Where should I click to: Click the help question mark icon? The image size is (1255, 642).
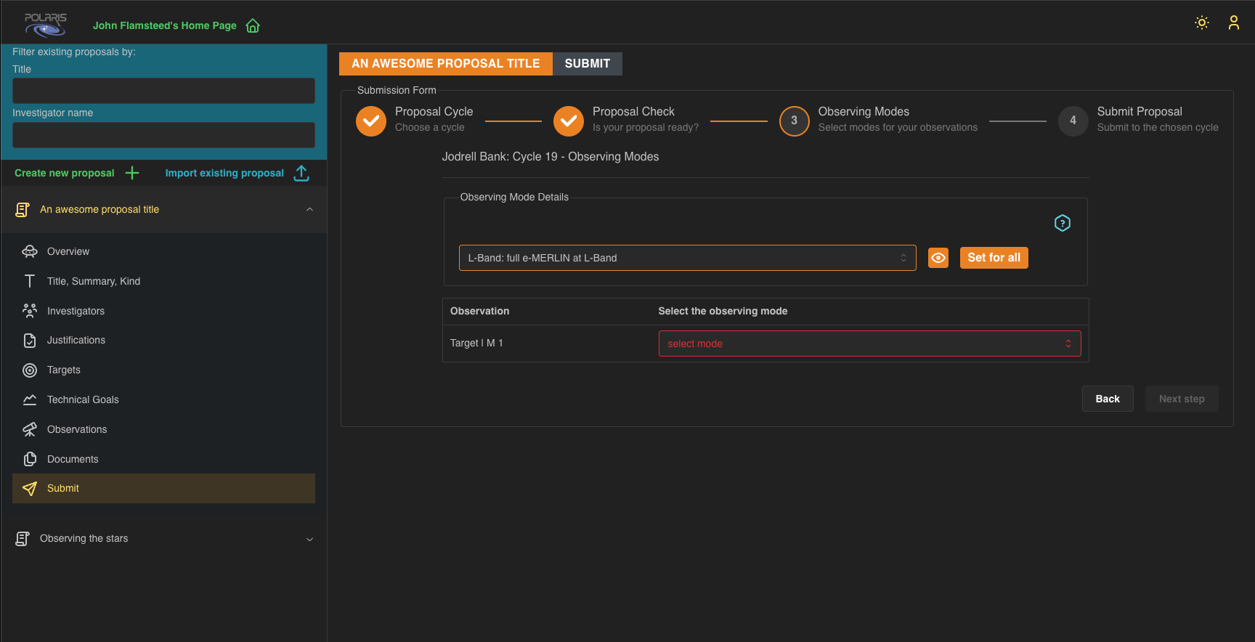point(1062,223)
